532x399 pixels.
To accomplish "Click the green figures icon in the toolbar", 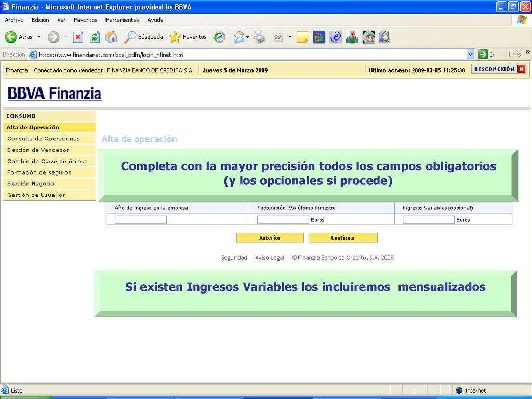I will pos(352,37).
